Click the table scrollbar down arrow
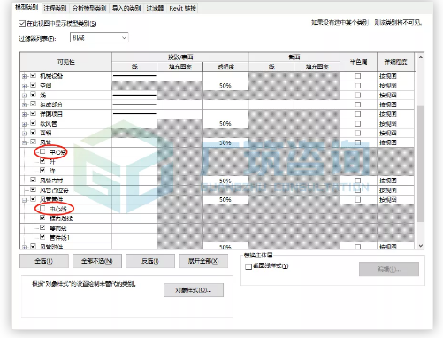443x338 pixels. pos(421,245)
